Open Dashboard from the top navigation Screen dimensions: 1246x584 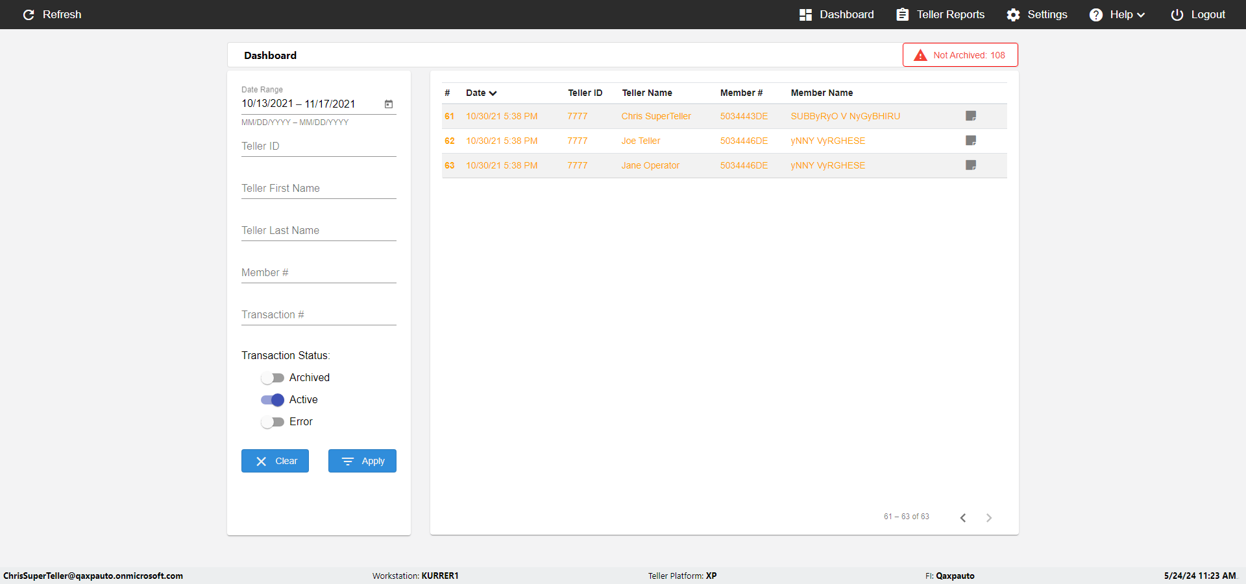point(837,14)
